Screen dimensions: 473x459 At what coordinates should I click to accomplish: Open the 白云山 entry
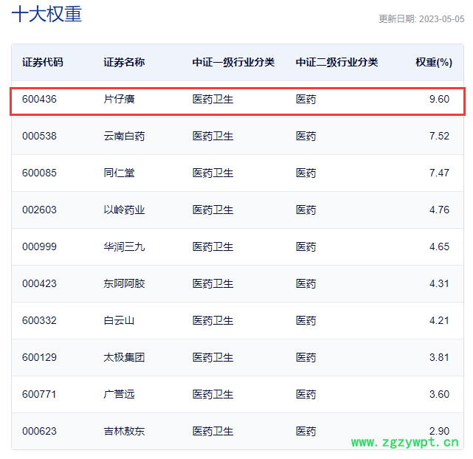[x=119, y=320]
